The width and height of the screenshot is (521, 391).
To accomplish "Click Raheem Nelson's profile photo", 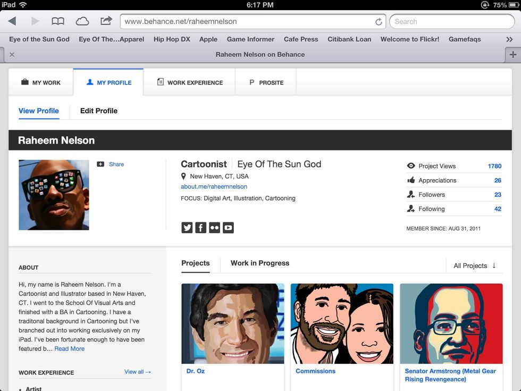I will (x=54, y=195).
